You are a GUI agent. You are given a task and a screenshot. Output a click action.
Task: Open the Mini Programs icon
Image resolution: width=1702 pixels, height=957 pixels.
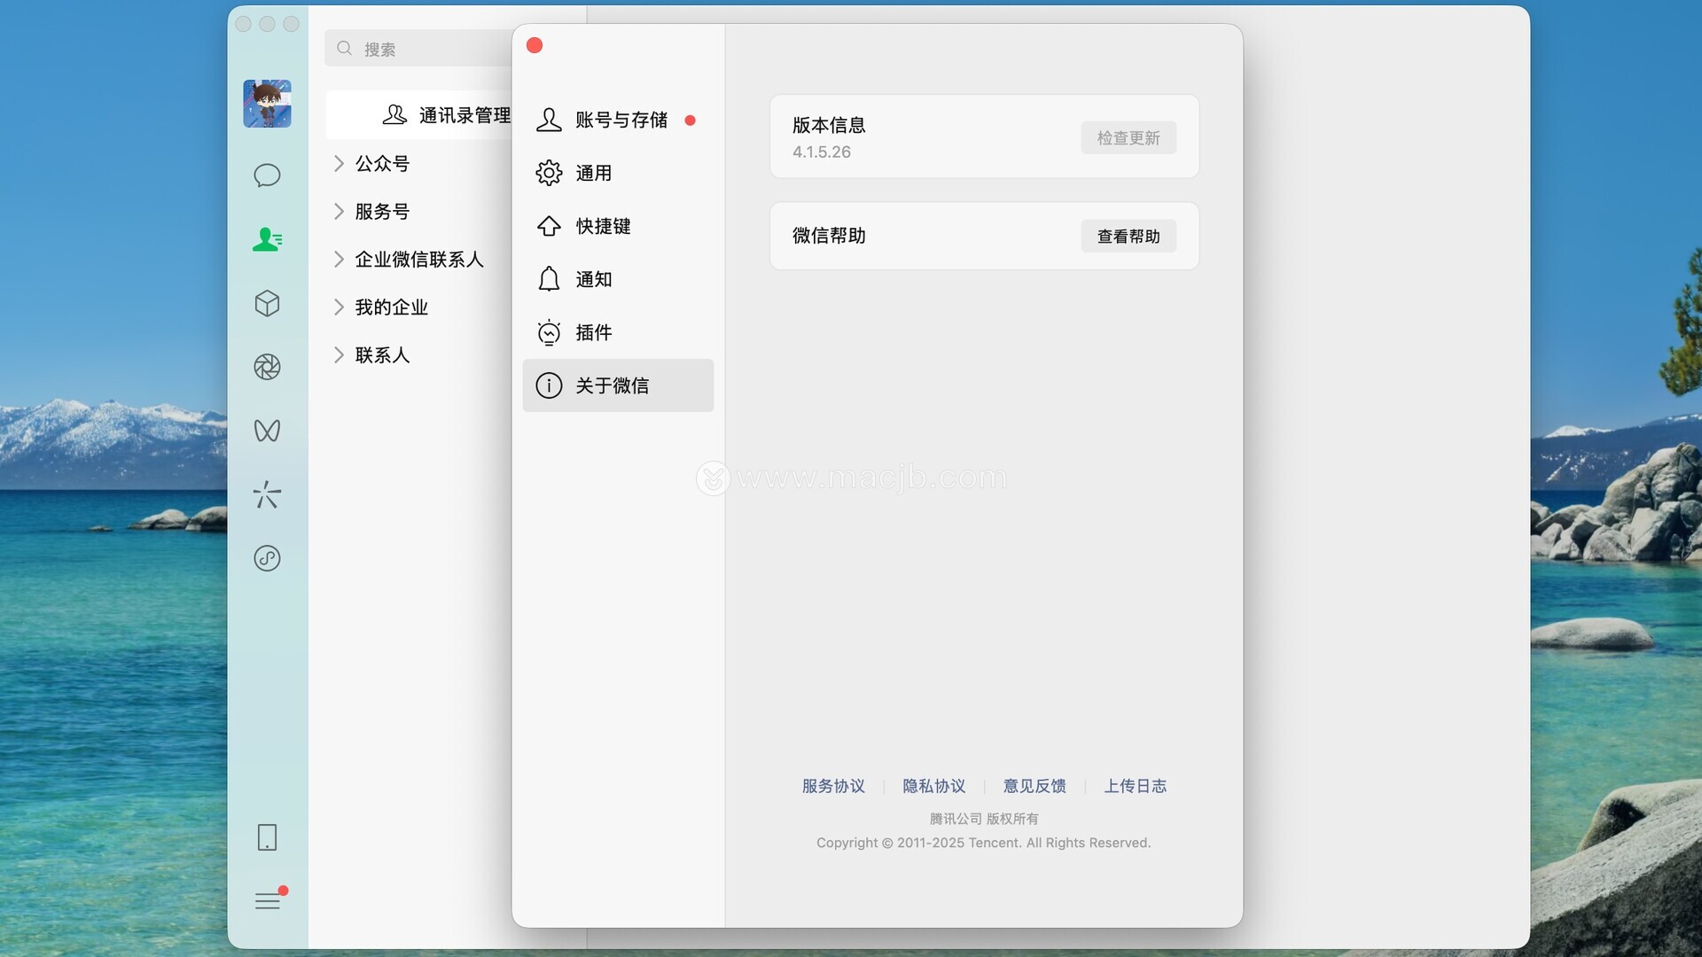[267, 558]
